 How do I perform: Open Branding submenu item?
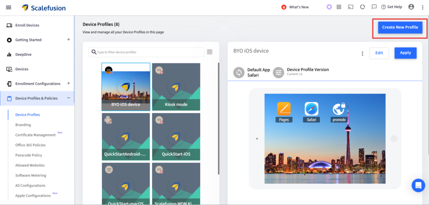[x=23, y=125]
